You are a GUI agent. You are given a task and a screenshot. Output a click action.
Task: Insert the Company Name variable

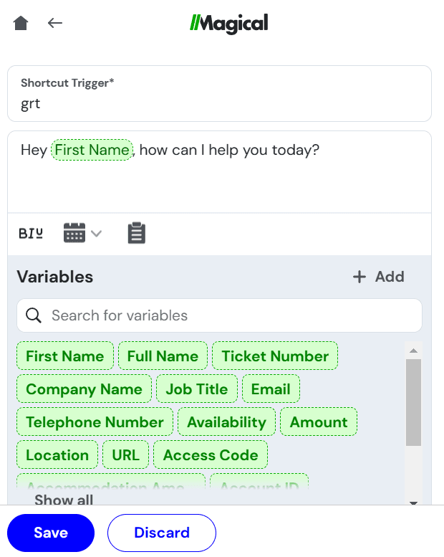pos(84,389)
